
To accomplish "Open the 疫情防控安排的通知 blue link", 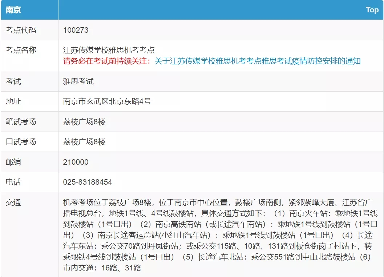I will (257, 61).
